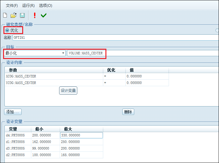Click the VOLUME:MASS_CENTER goal field
219x163 pixels.
point(143,53)
